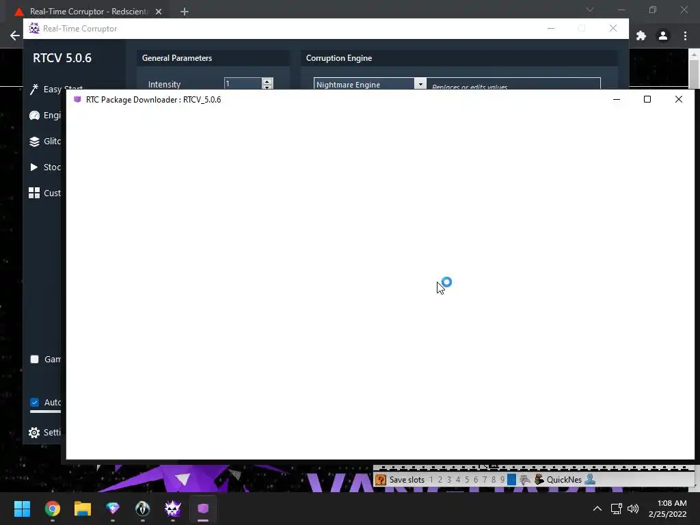
Task: Select save slot 2
Action: tap(440, 479)
